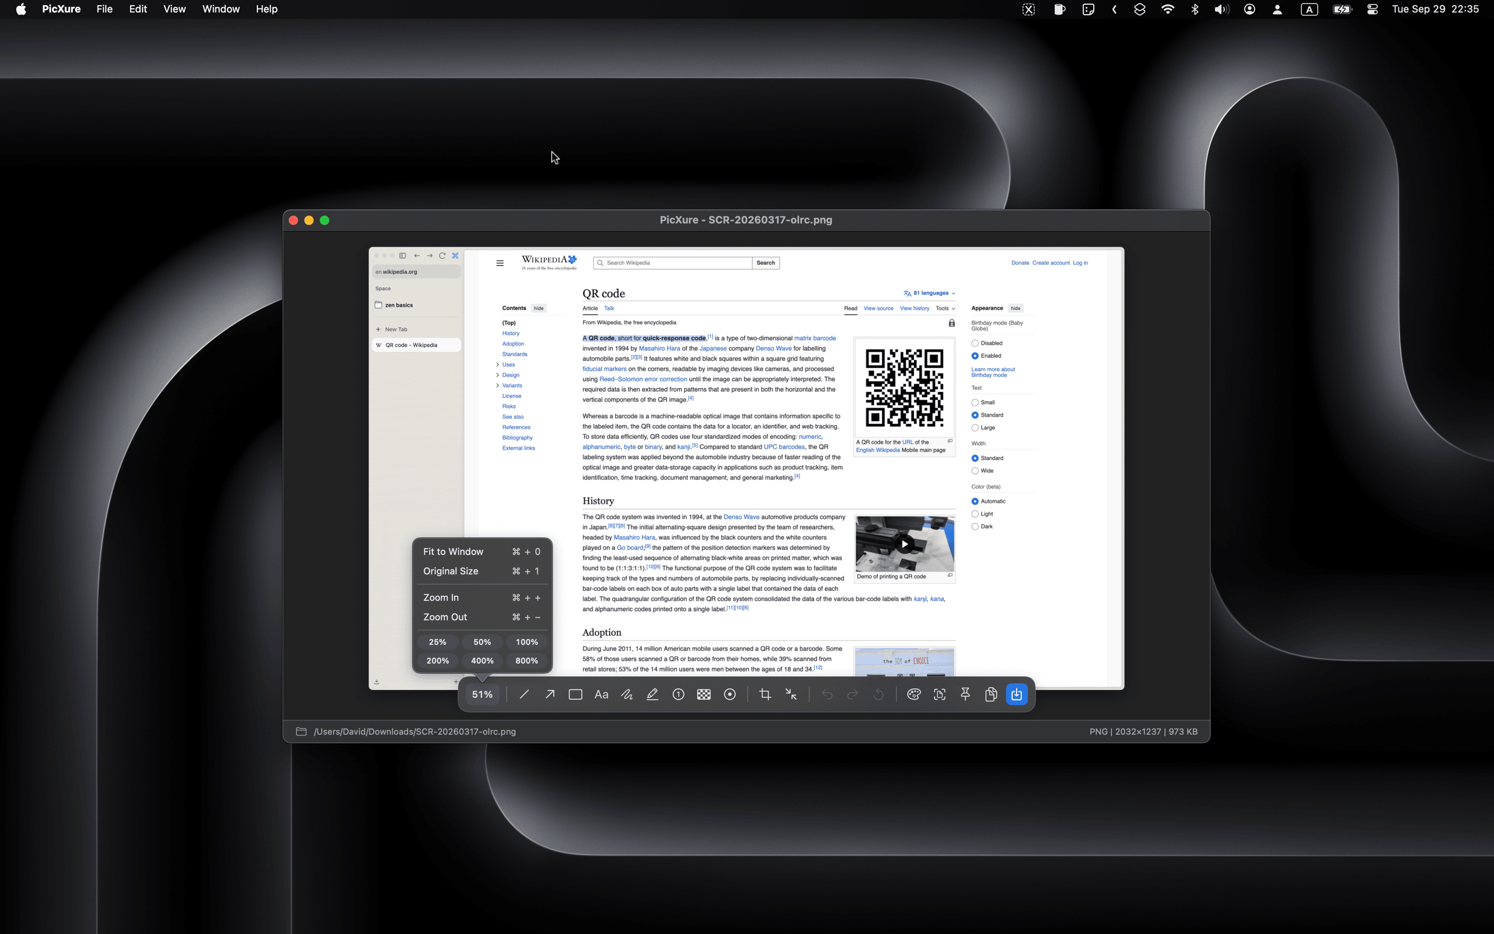Set zoom to 200%
The width and height of the screenshot is (1494, 934).
[x=438, y=660]
